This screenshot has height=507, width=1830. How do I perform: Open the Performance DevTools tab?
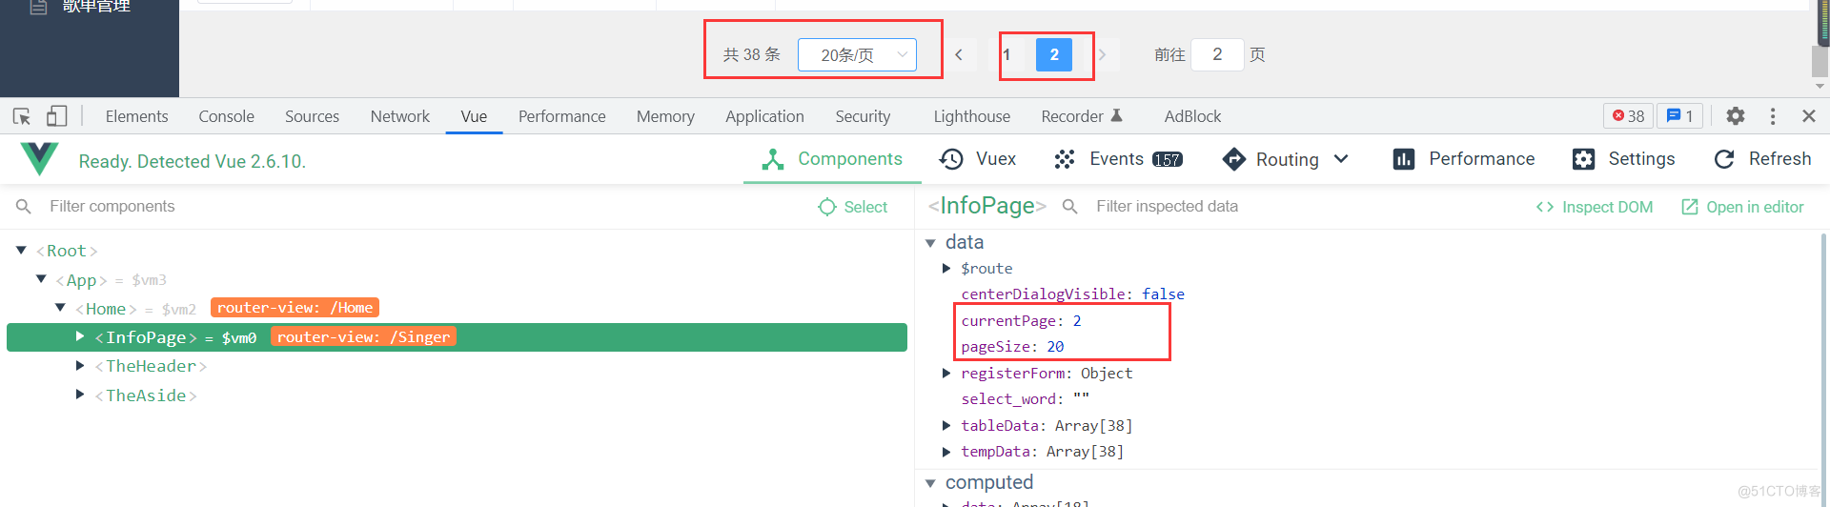pyautogui.click(x=561, y=116)
